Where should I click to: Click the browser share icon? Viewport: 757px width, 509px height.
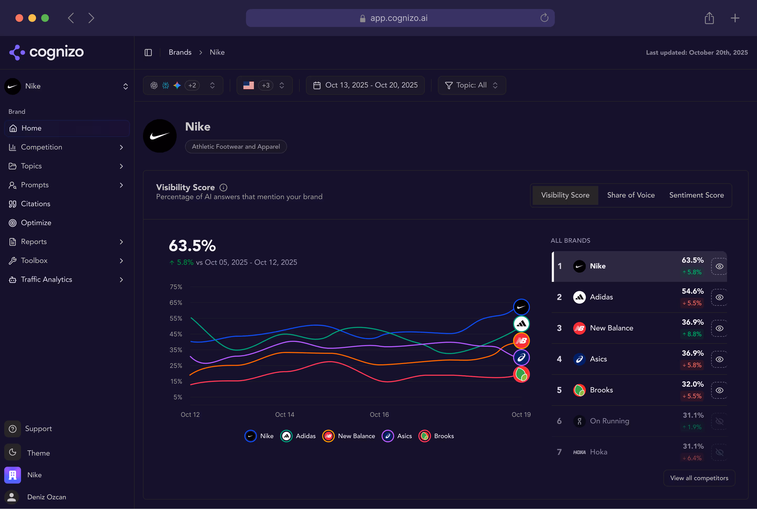(x=709, y=18)
